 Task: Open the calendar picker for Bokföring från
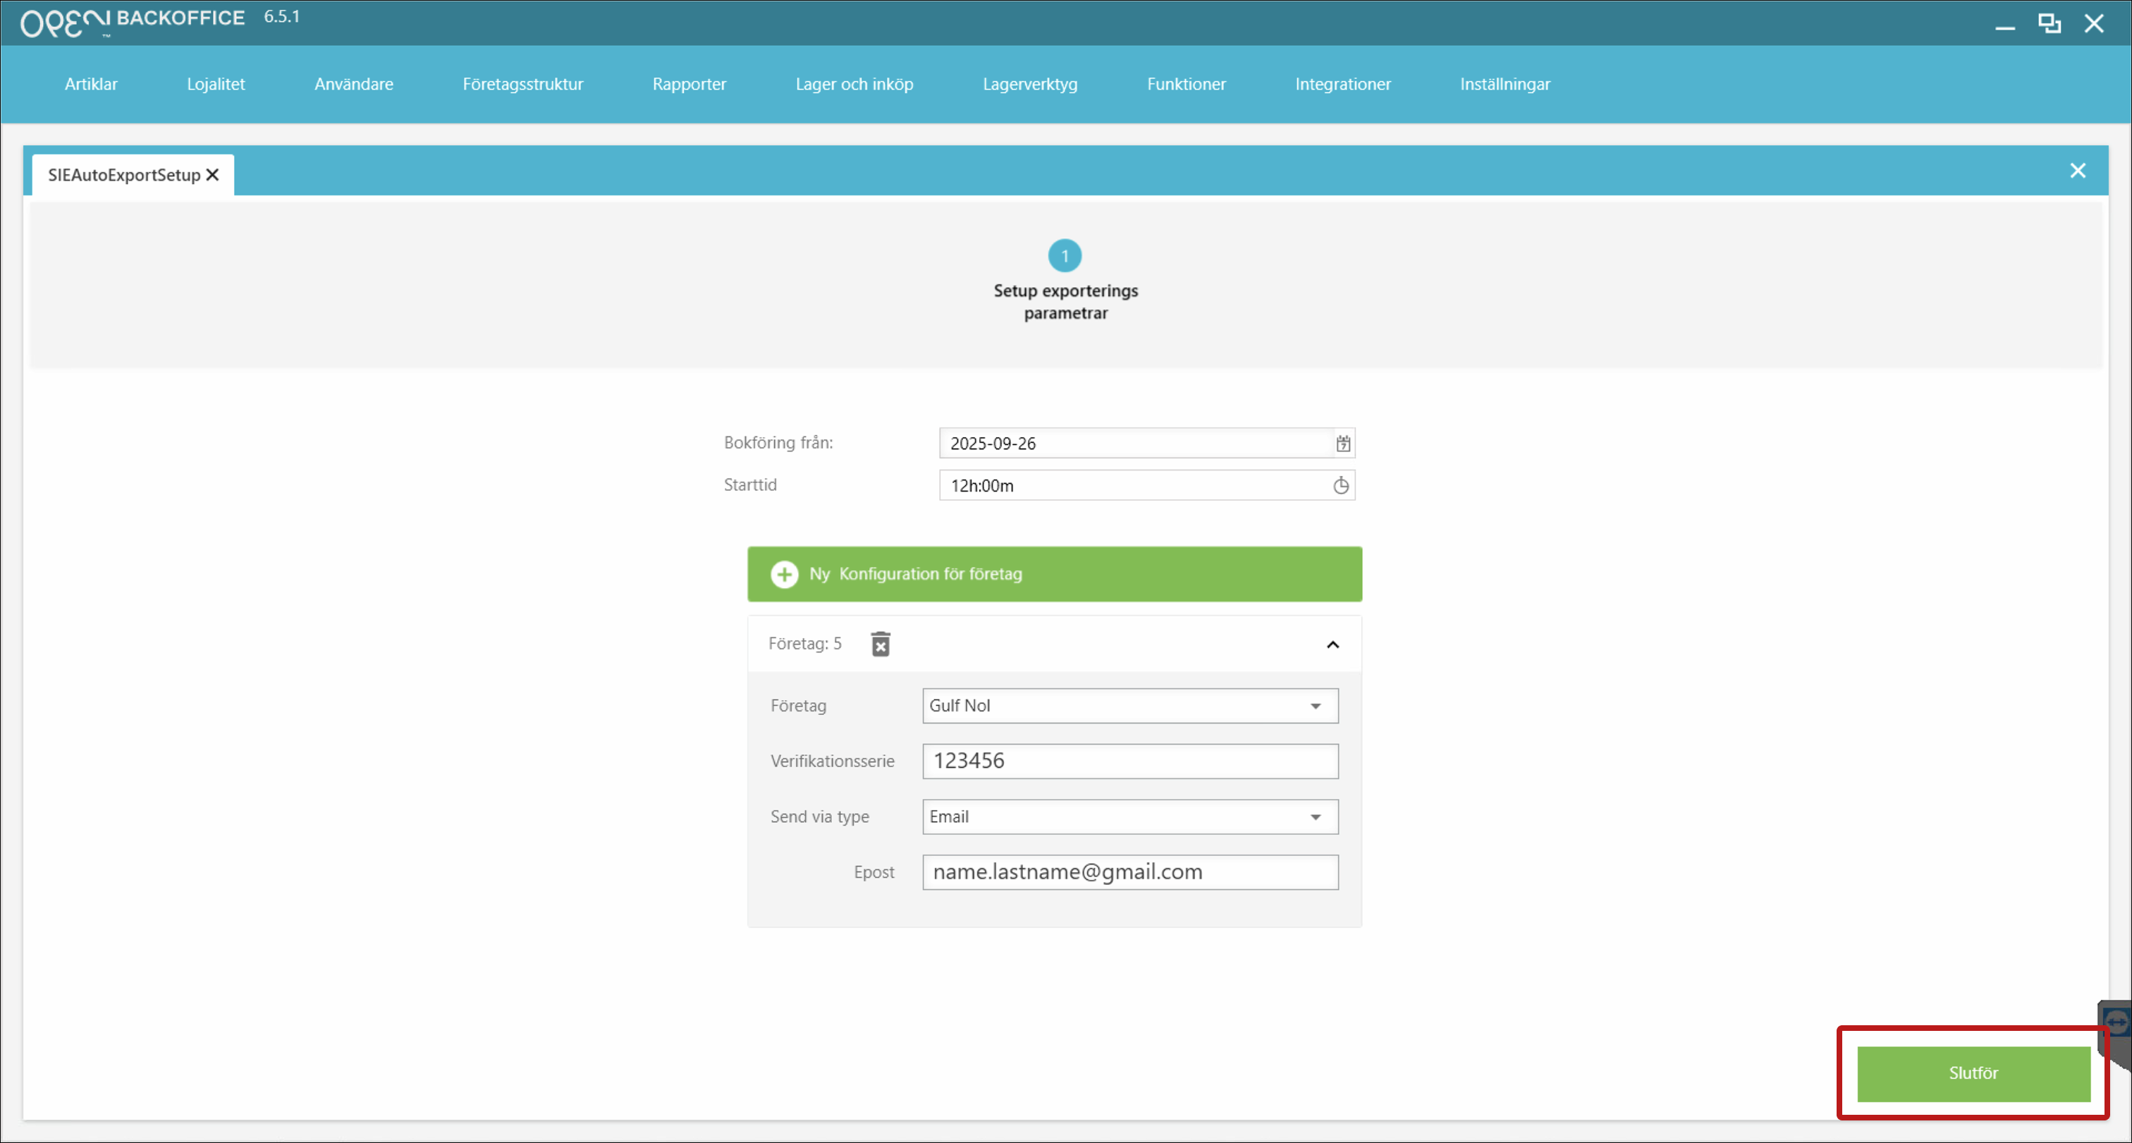pos(1342,444)
